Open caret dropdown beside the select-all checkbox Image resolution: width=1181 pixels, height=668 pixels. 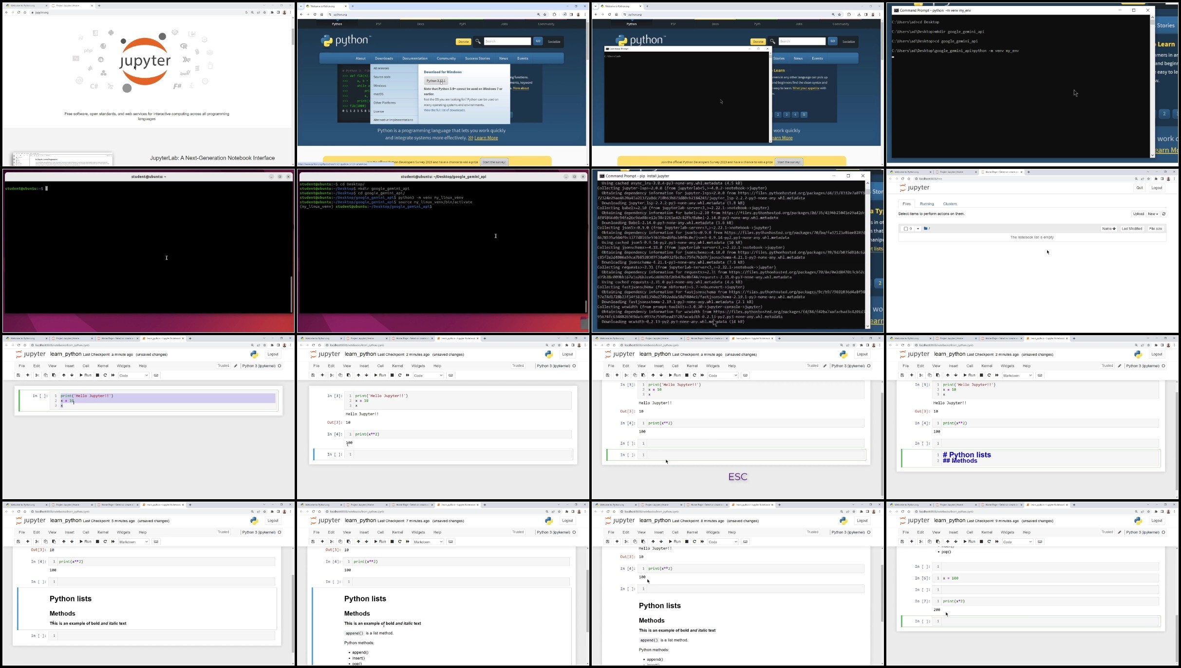[918, 229]
